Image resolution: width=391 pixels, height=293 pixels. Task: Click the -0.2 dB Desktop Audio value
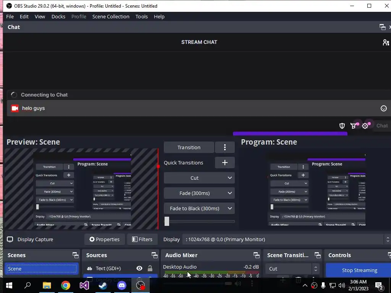pyautogui.click(x=251, y=267)
